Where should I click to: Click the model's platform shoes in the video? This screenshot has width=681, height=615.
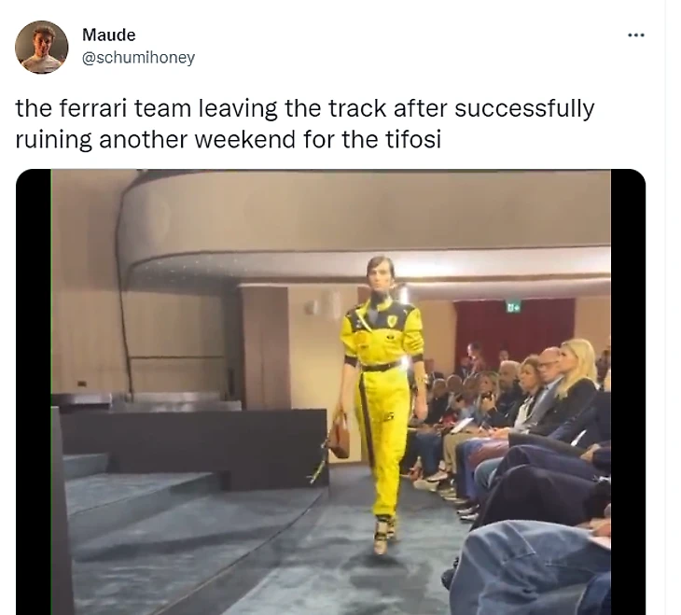[383, 535]
